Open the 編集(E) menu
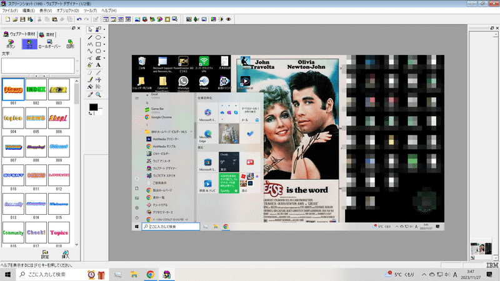 pos(29,11)
